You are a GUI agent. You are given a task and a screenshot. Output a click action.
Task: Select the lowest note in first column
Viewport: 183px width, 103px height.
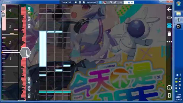click(x=43, y=75)
